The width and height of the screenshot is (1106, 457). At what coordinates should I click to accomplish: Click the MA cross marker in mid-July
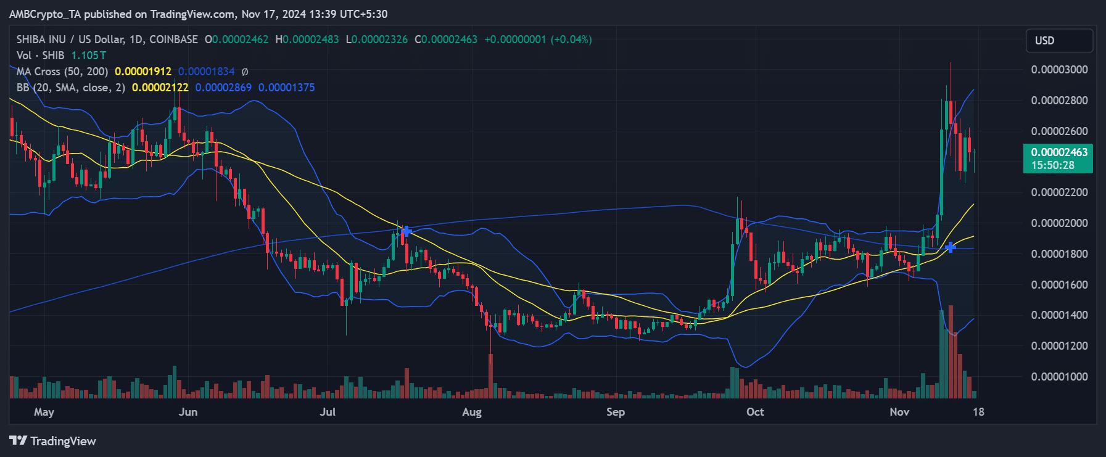pyautogui.click(x=406, y=231)
